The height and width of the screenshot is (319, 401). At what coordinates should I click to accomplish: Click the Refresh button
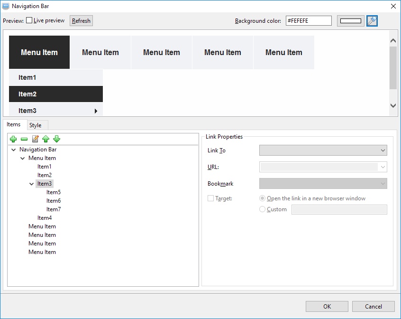coord(82,21)
